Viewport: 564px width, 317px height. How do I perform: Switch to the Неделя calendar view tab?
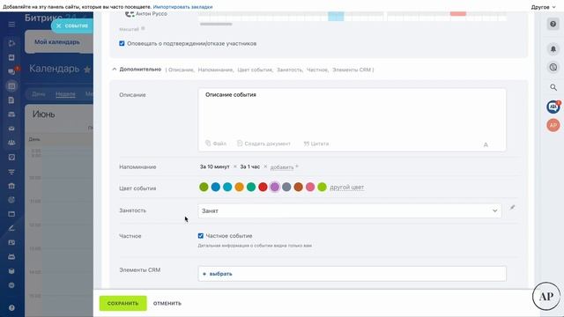[65, 94]
